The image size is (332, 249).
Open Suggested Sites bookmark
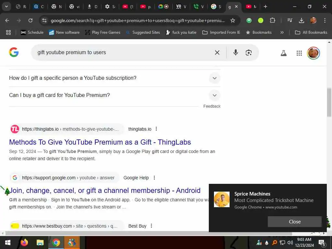(143, 32)
